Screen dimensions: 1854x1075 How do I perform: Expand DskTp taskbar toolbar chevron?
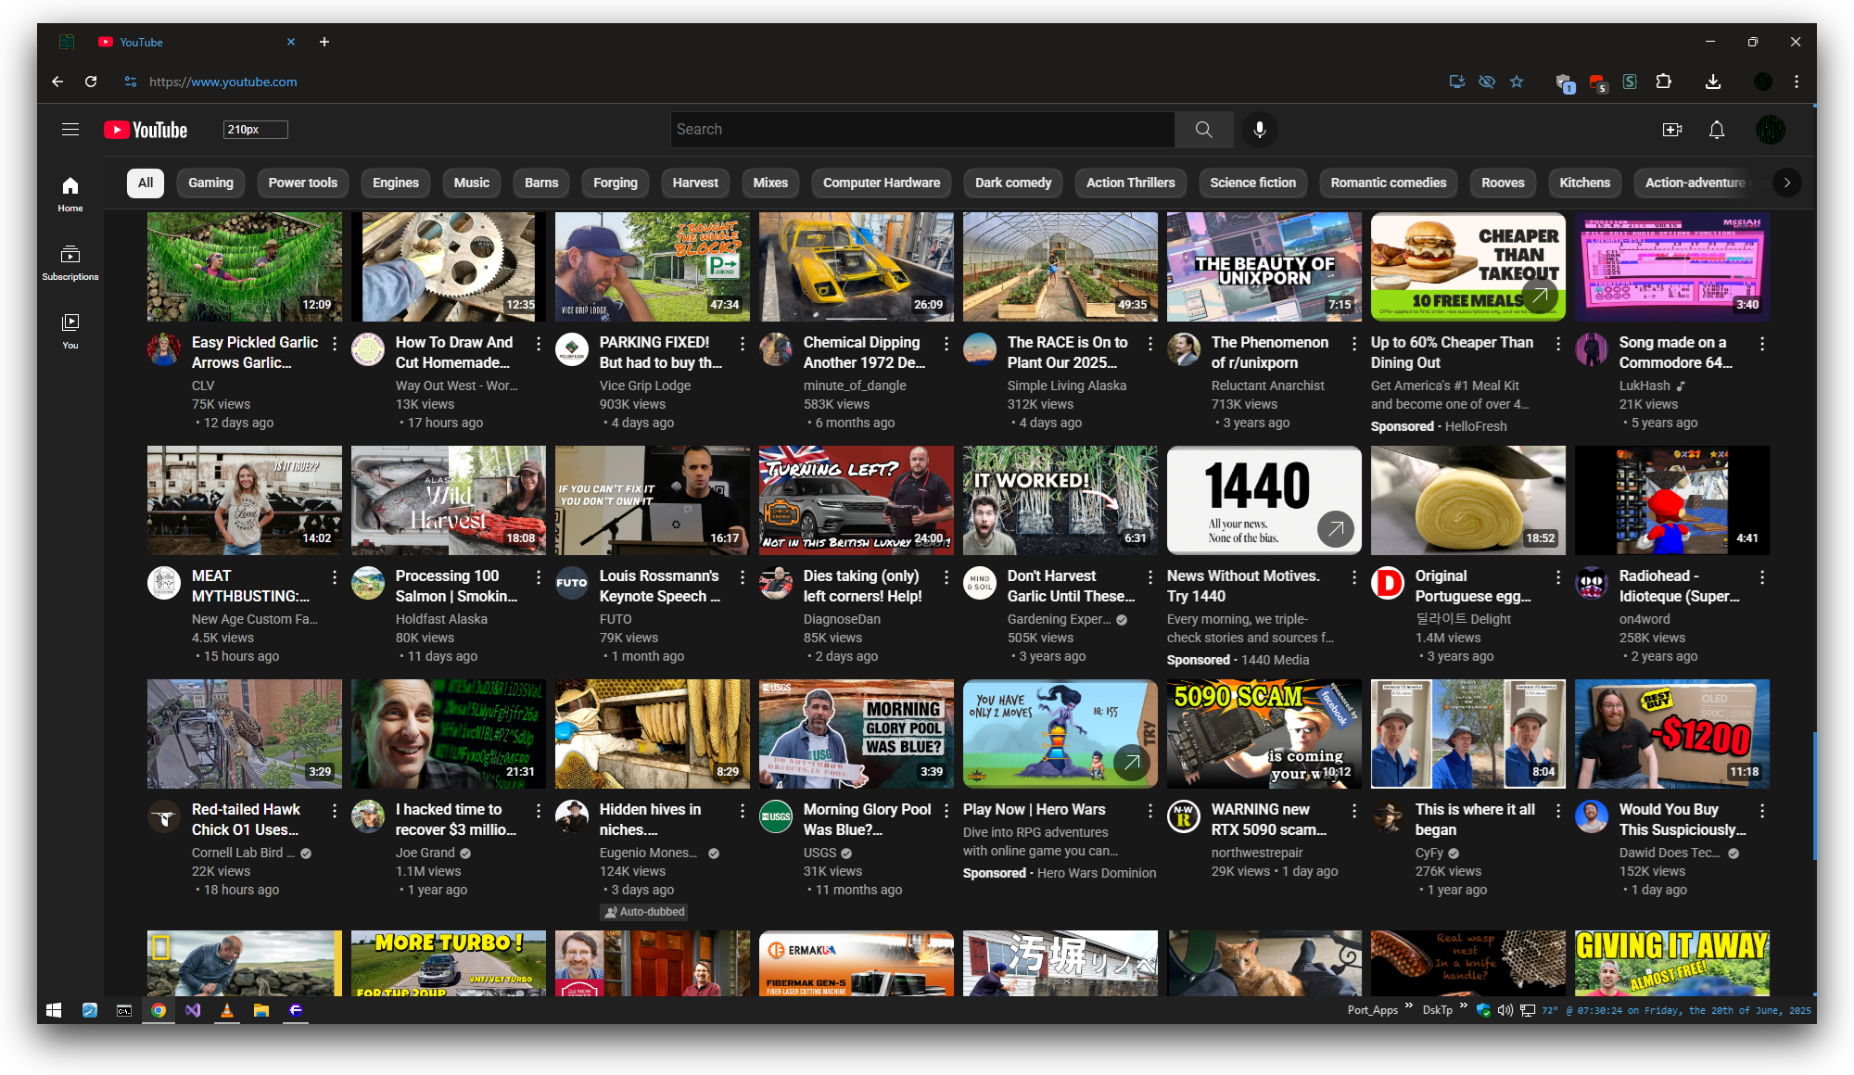pos(1464,1005)
